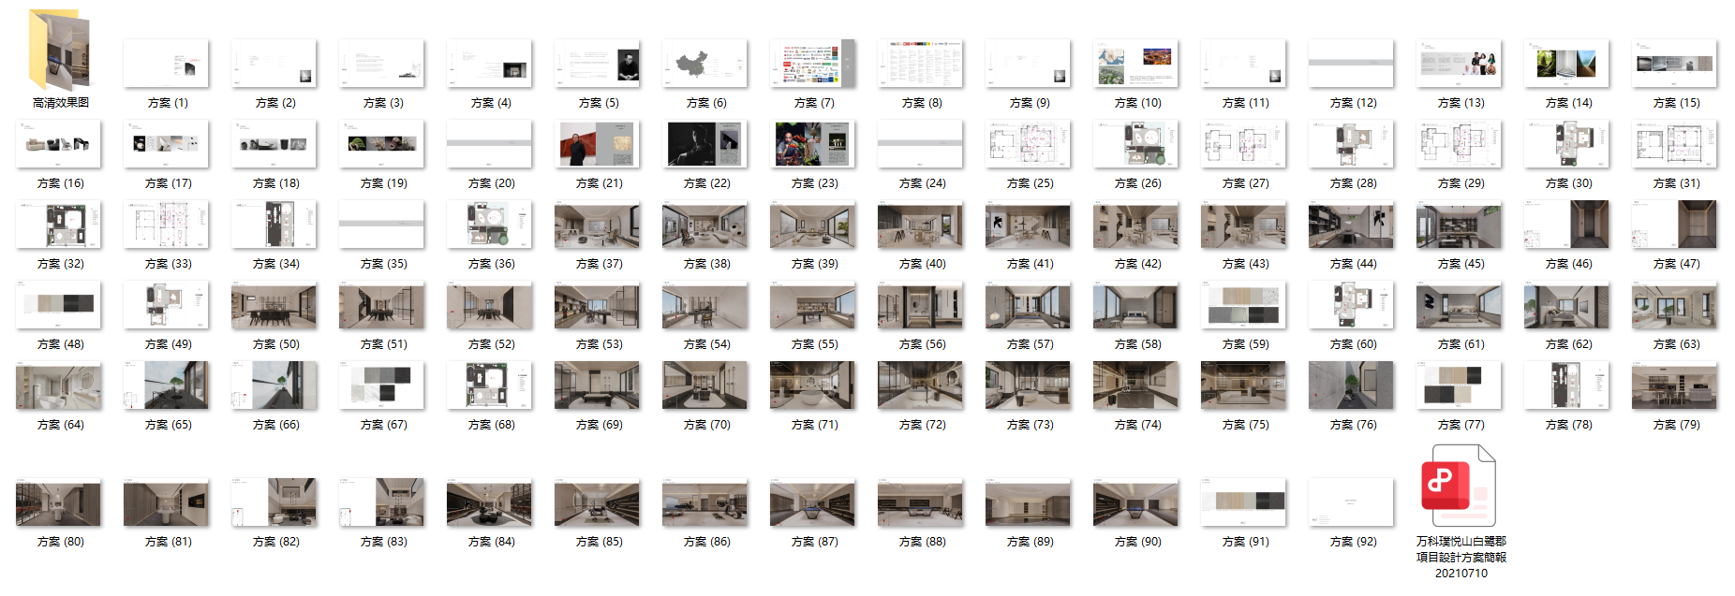Screen dimensions: 1735x596
Task: Click the file name 方案 (74)
Action: [x=1137, y=425]
